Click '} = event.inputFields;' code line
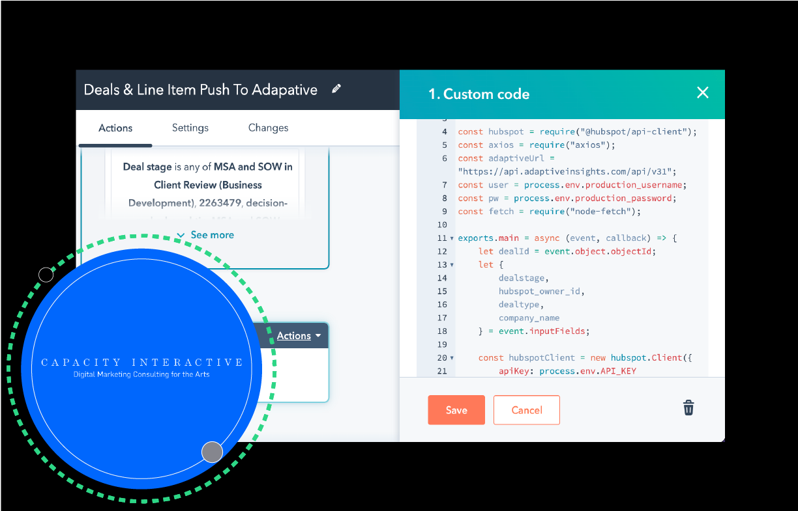This screenshot has width=798, height=511. pos(534,331)
